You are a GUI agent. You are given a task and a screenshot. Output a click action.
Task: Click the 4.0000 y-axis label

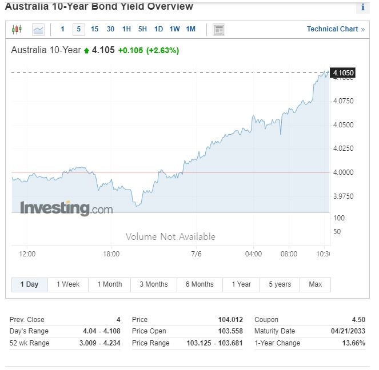pos(343,172)
